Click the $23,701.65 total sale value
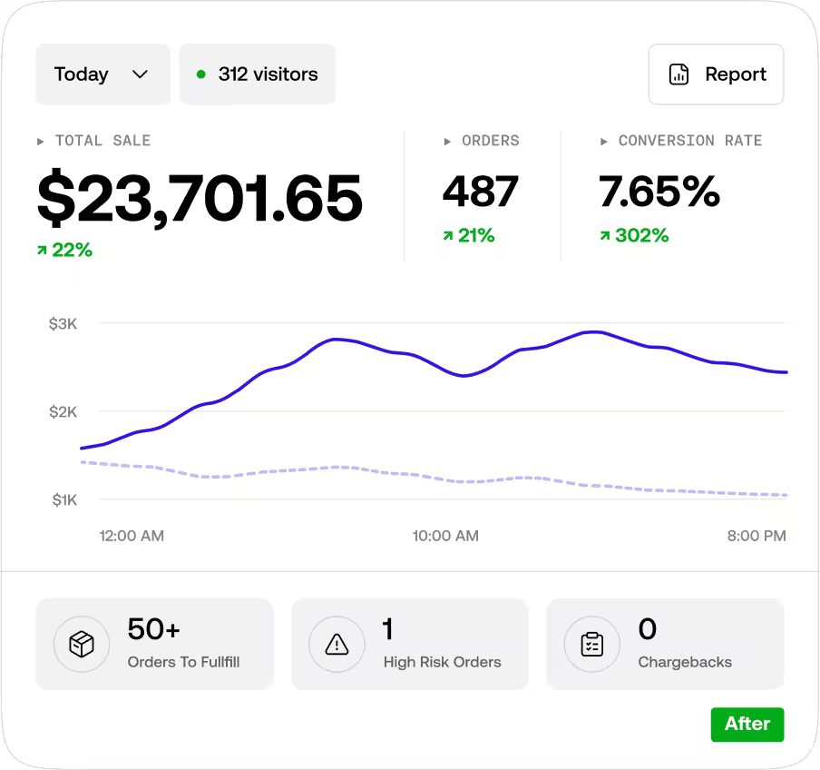 200,198
